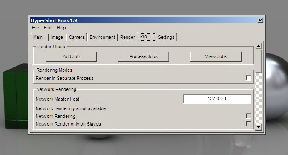Image resolution: width=288 pixels, height=155 pixels.
Task: Click the vertical scrollbar thumb
Action: click(x=259, y=61)
